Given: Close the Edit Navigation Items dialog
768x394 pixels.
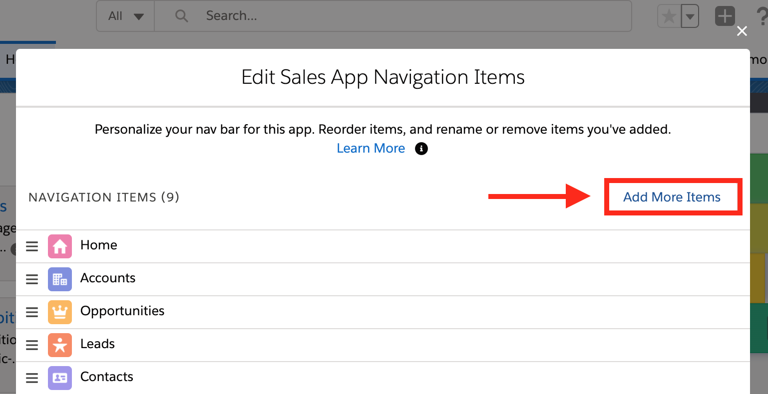Looking at the screenshot, I should [x=742, y=31].
